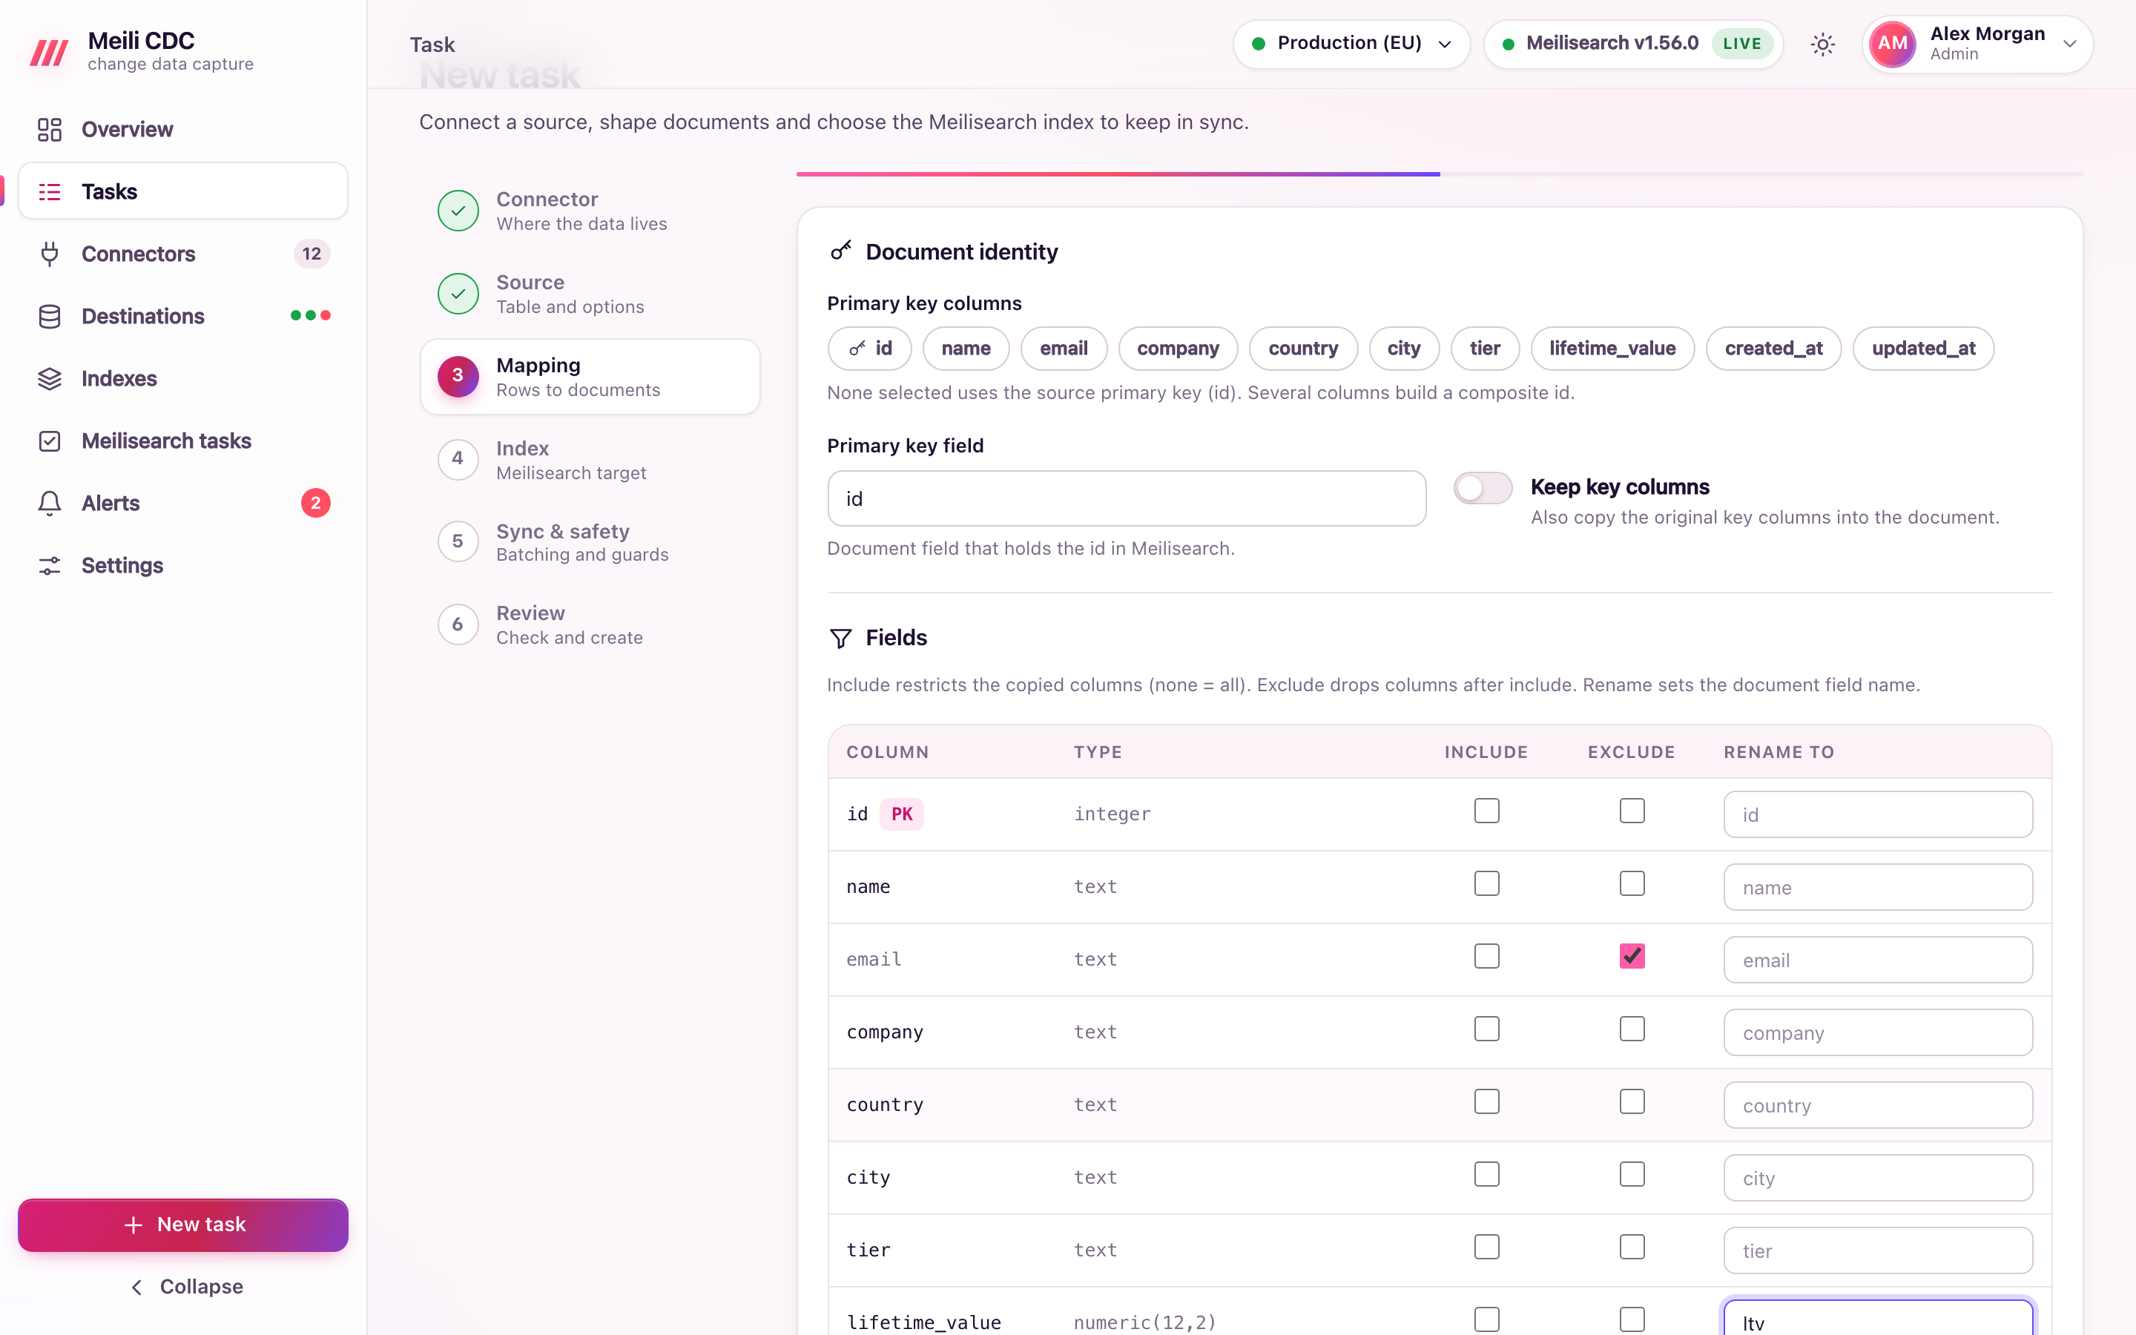Go to the Review wizard step
Image resolution: width=2136 pixels, height=1335 pixels.
[590, 625]
